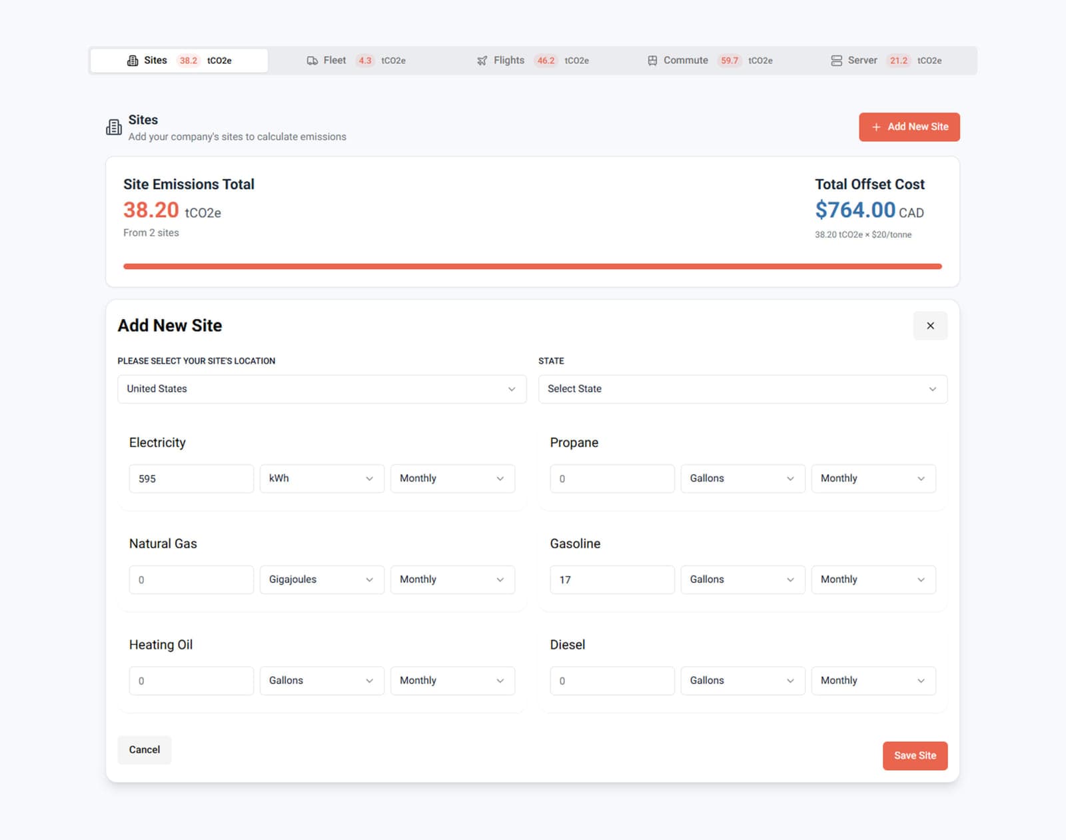Click the Fleet tab truck icon

coord(312,61)
